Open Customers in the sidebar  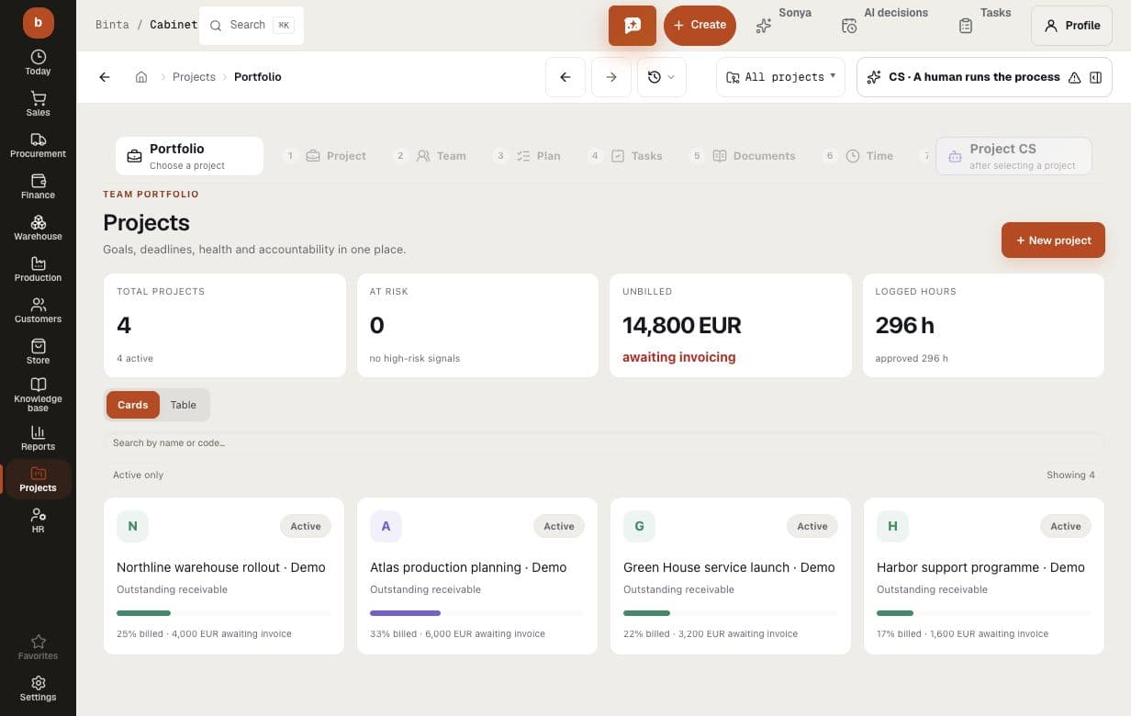38,310
